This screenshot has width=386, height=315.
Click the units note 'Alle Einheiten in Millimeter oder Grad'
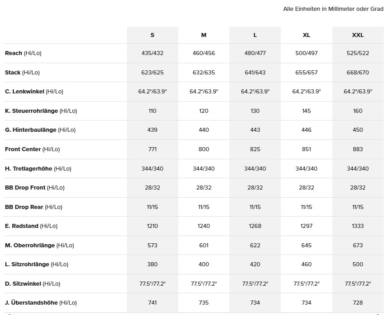coord(333,9)
